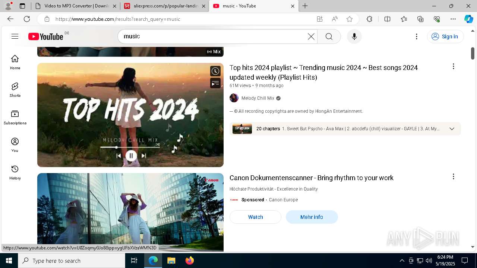Close the Video to MP3 Converter tab

click(114, 6)
